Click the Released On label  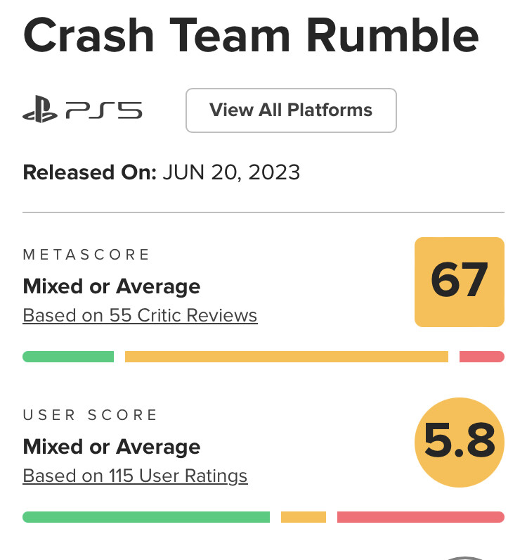click(x=89, y=172)
